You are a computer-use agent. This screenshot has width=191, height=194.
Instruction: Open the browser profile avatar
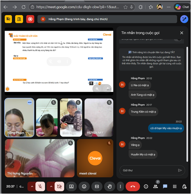coord(159,7)
